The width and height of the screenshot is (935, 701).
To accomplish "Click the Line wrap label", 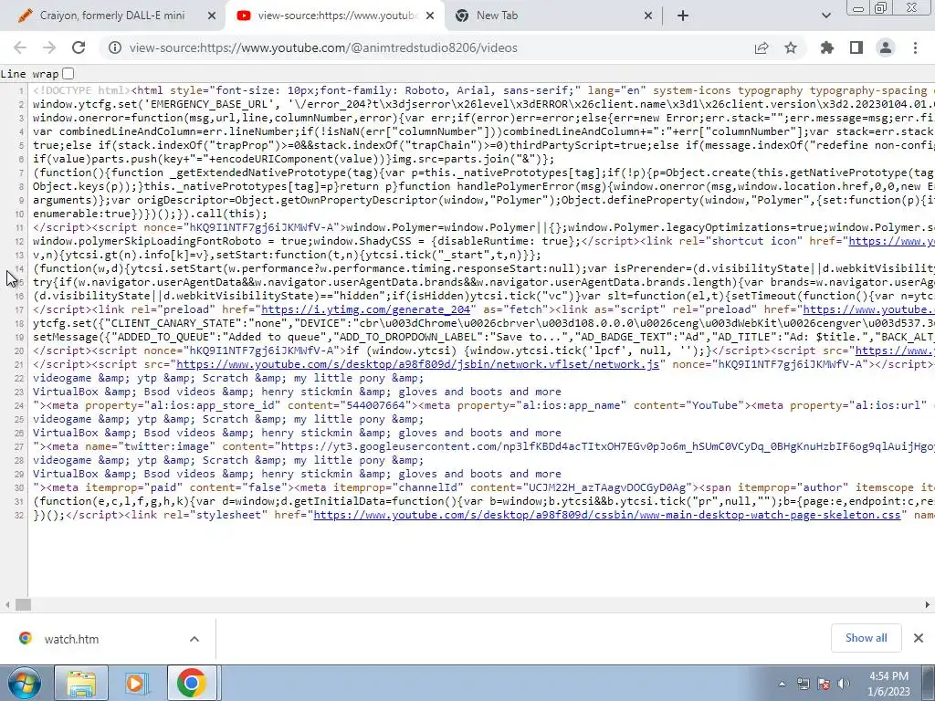I will click(30, 74).
